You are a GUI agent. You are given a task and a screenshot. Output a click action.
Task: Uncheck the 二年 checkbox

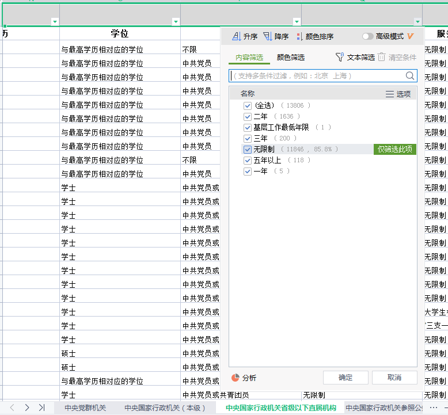coord(248,116)
